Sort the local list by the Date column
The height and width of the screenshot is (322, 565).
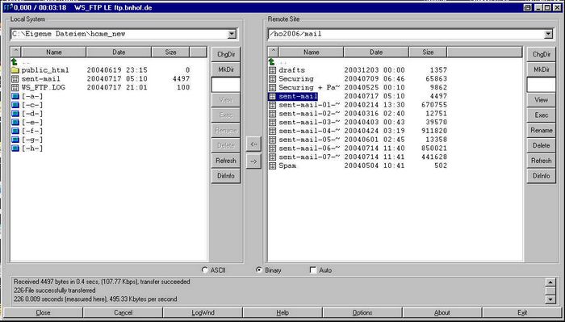119,52
